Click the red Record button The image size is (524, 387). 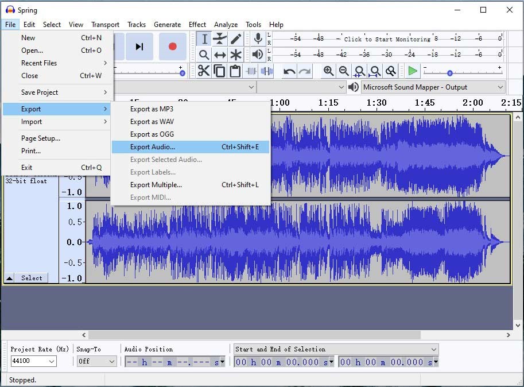click(172, 47)
